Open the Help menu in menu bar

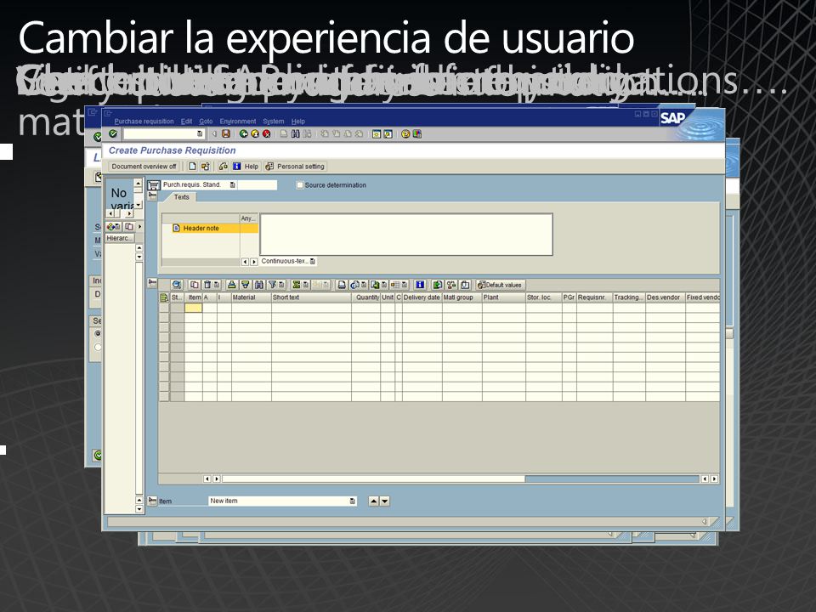tap(298, 122)
